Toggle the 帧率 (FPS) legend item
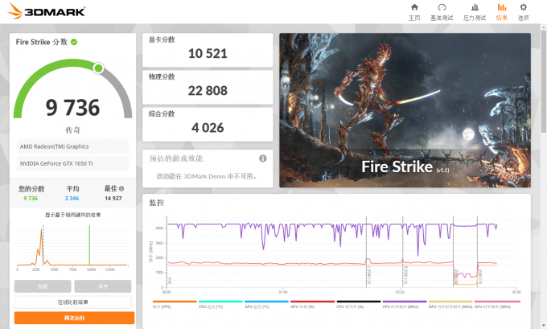Screen dimensions: 547x329 pyautogui.click(x=175, y=304)
